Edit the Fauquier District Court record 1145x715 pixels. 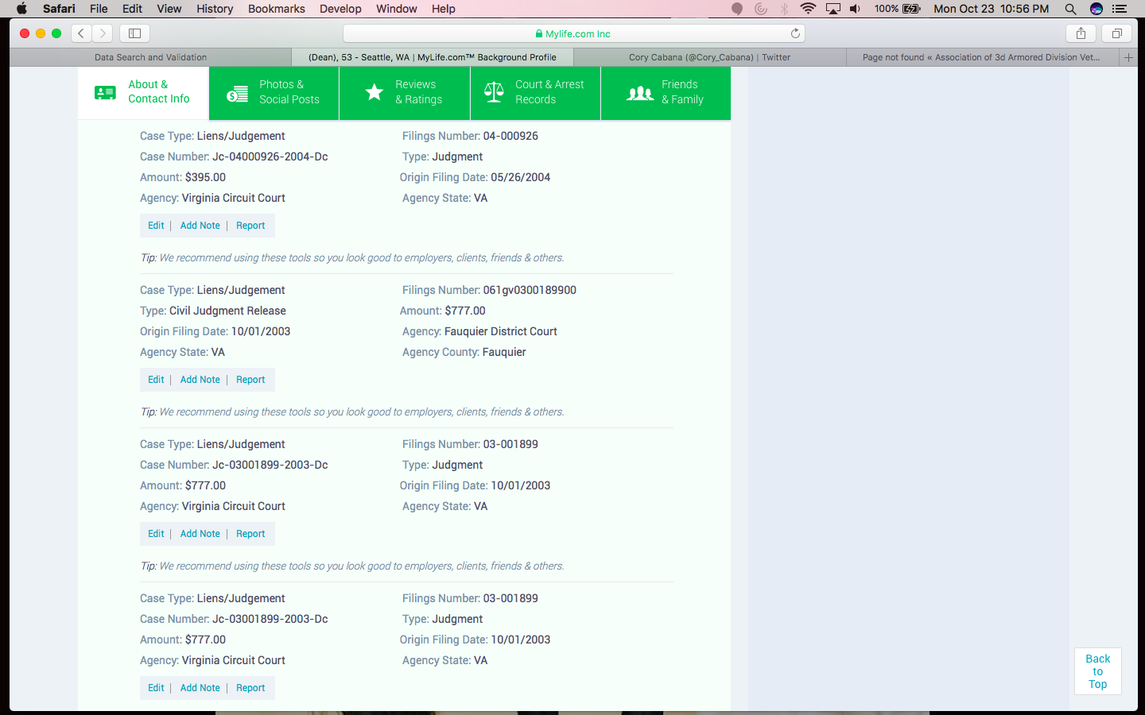point(156,380)
